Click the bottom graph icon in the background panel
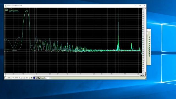 click(x=149, y=56)
